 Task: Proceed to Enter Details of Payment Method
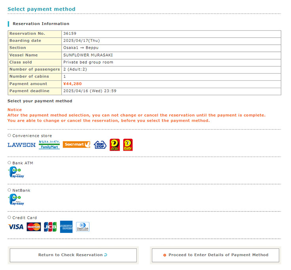click(x=215, y=255)
